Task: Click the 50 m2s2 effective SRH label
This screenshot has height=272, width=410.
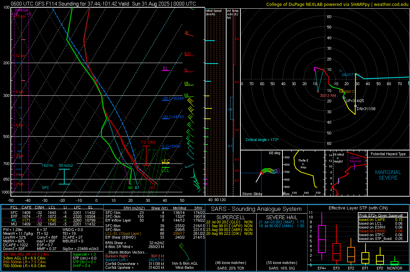Action: click(66, 166)
